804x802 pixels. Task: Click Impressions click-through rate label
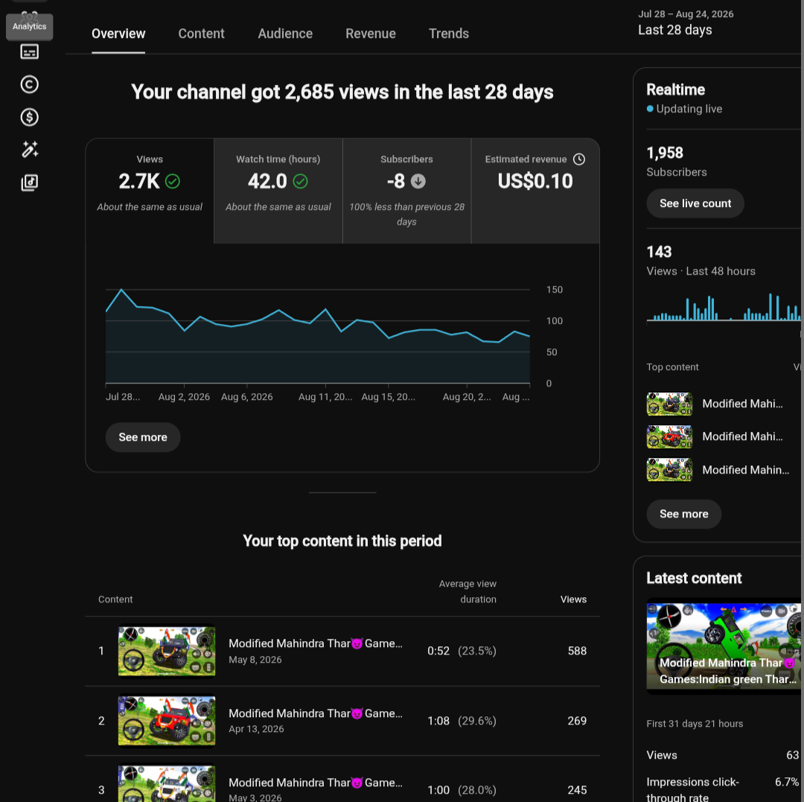coord(692,789)
